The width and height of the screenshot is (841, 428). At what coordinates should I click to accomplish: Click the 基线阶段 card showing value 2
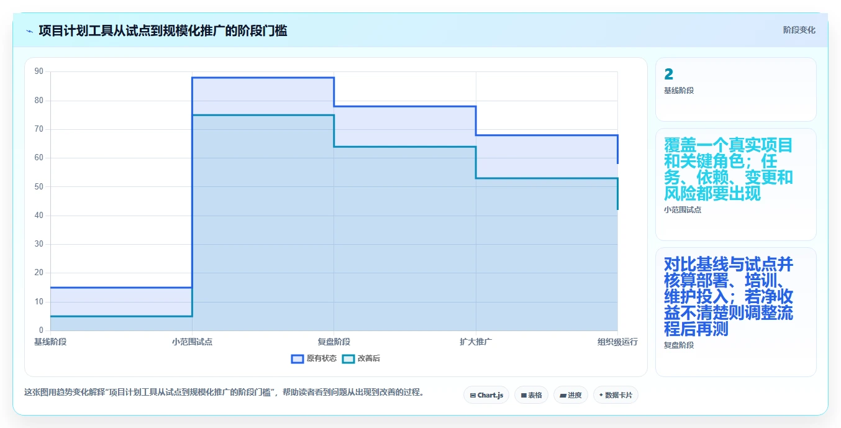[x=735, y=89]
